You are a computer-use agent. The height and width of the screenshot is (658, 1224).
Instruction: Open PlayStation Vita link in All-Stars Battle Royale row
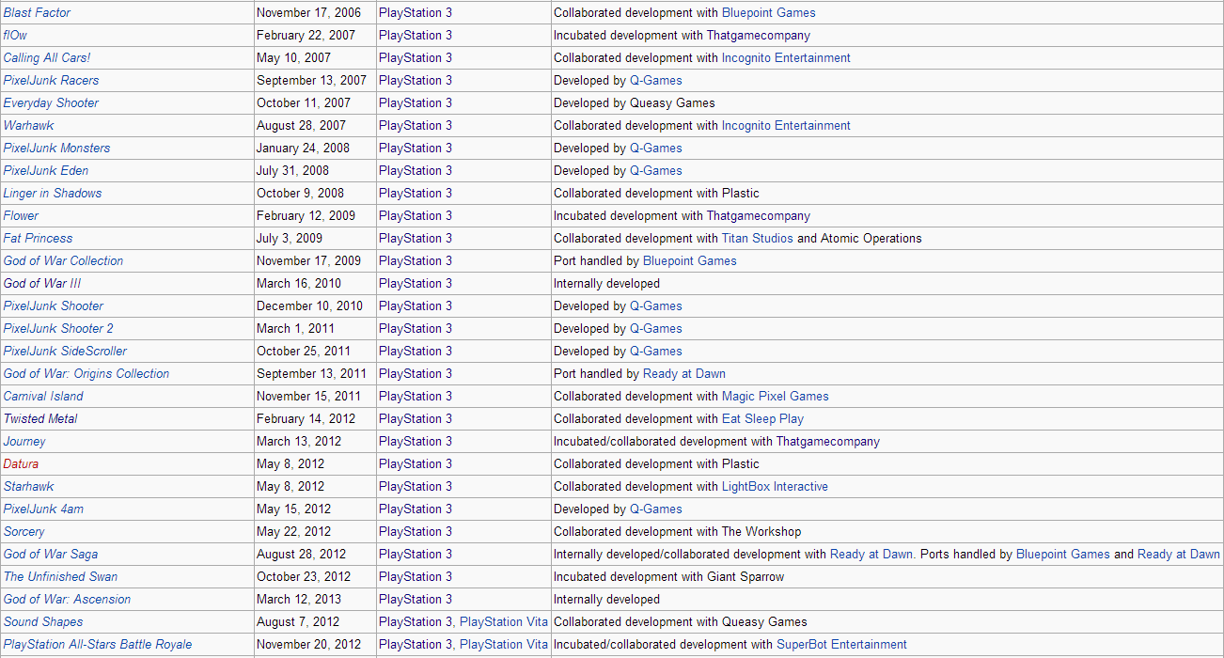point(504,644)
